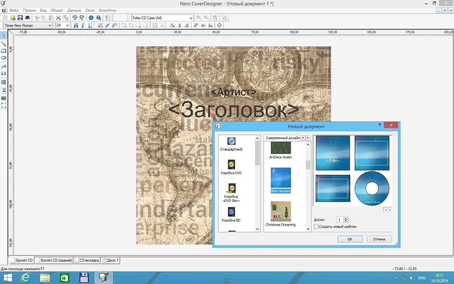Open the KnowHow menu
The height and width of the screenshot is (284, 454).
108,10
